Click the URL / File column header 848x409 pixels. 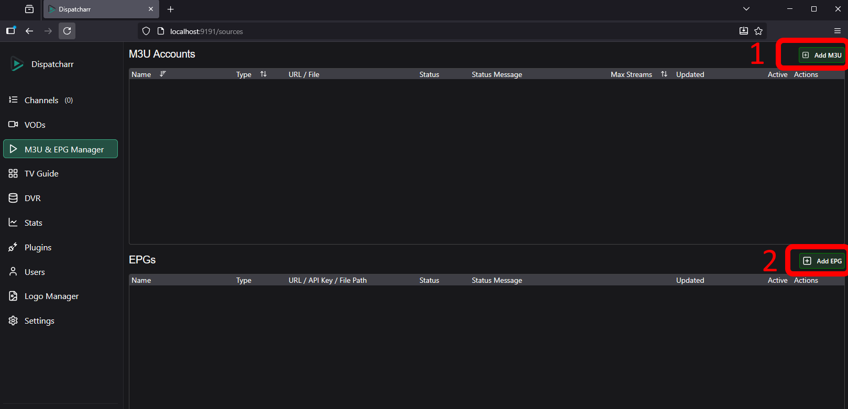[x=304, y=74]
